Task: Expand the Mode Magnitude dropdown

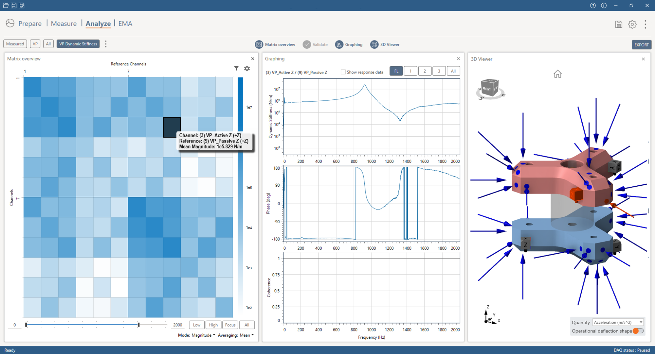Action: point(203,335)
